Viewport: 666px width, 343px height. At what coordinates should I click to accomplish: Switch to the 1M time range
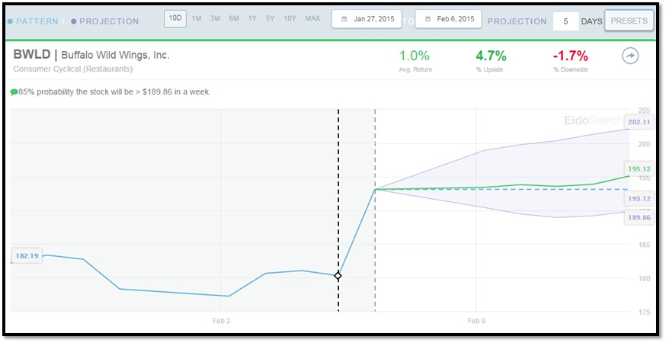pos(197,19)
